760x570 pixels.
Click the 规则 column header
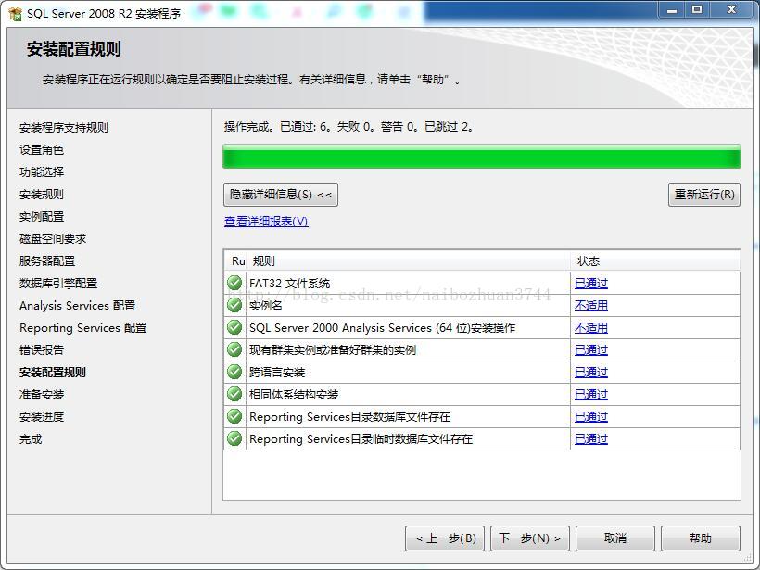point(409,261)
